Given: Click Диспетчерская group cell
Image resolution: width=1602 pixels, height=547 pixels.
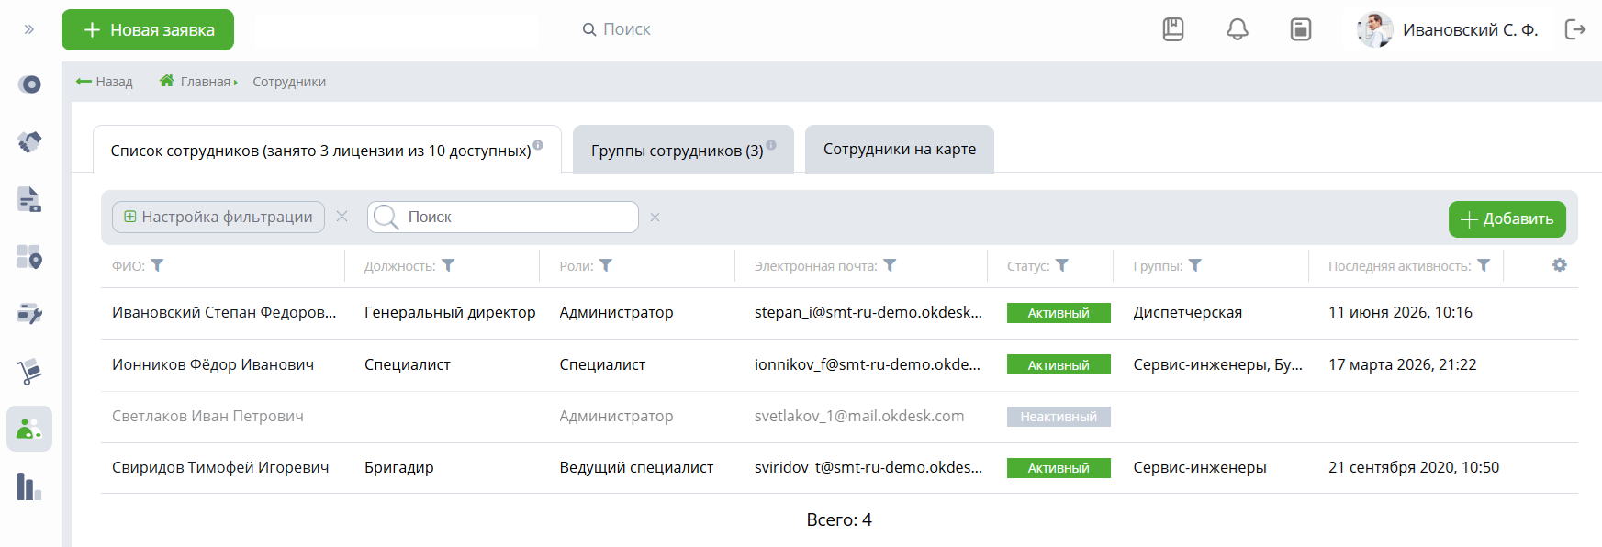Looking at the screenshot, I should [1188, 313].
